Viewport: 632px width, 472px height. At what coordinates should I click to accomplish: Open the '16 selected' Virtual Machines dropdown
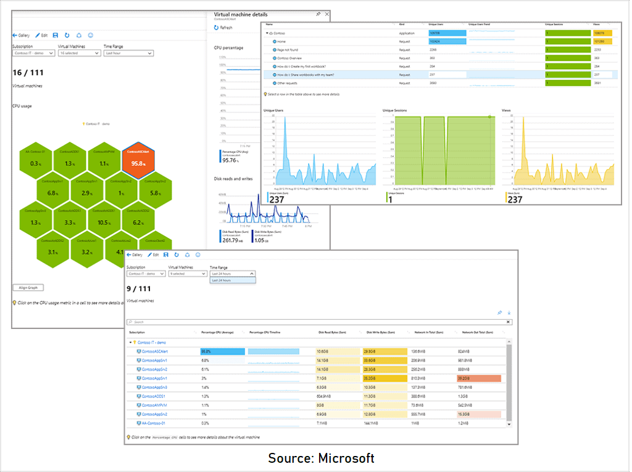79,53
